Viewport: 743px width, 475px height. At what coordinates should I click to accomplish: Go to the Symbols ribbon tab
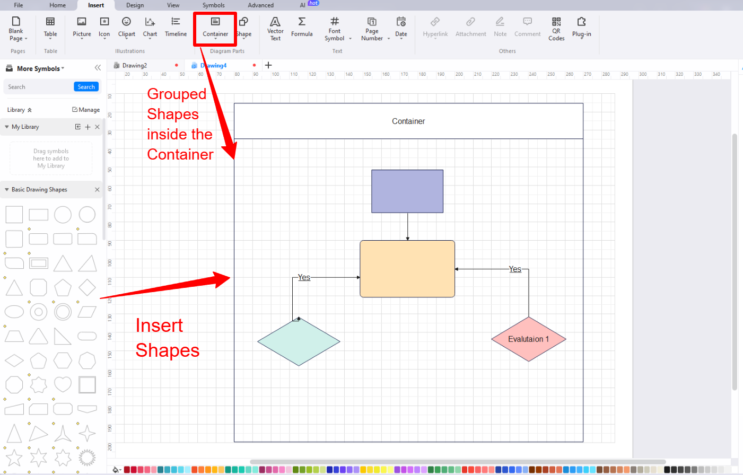214,5
